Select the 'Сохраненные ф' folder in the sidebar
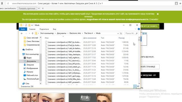Image resolution: width=182 pixels, height=102 pixels. pos(32,45)
